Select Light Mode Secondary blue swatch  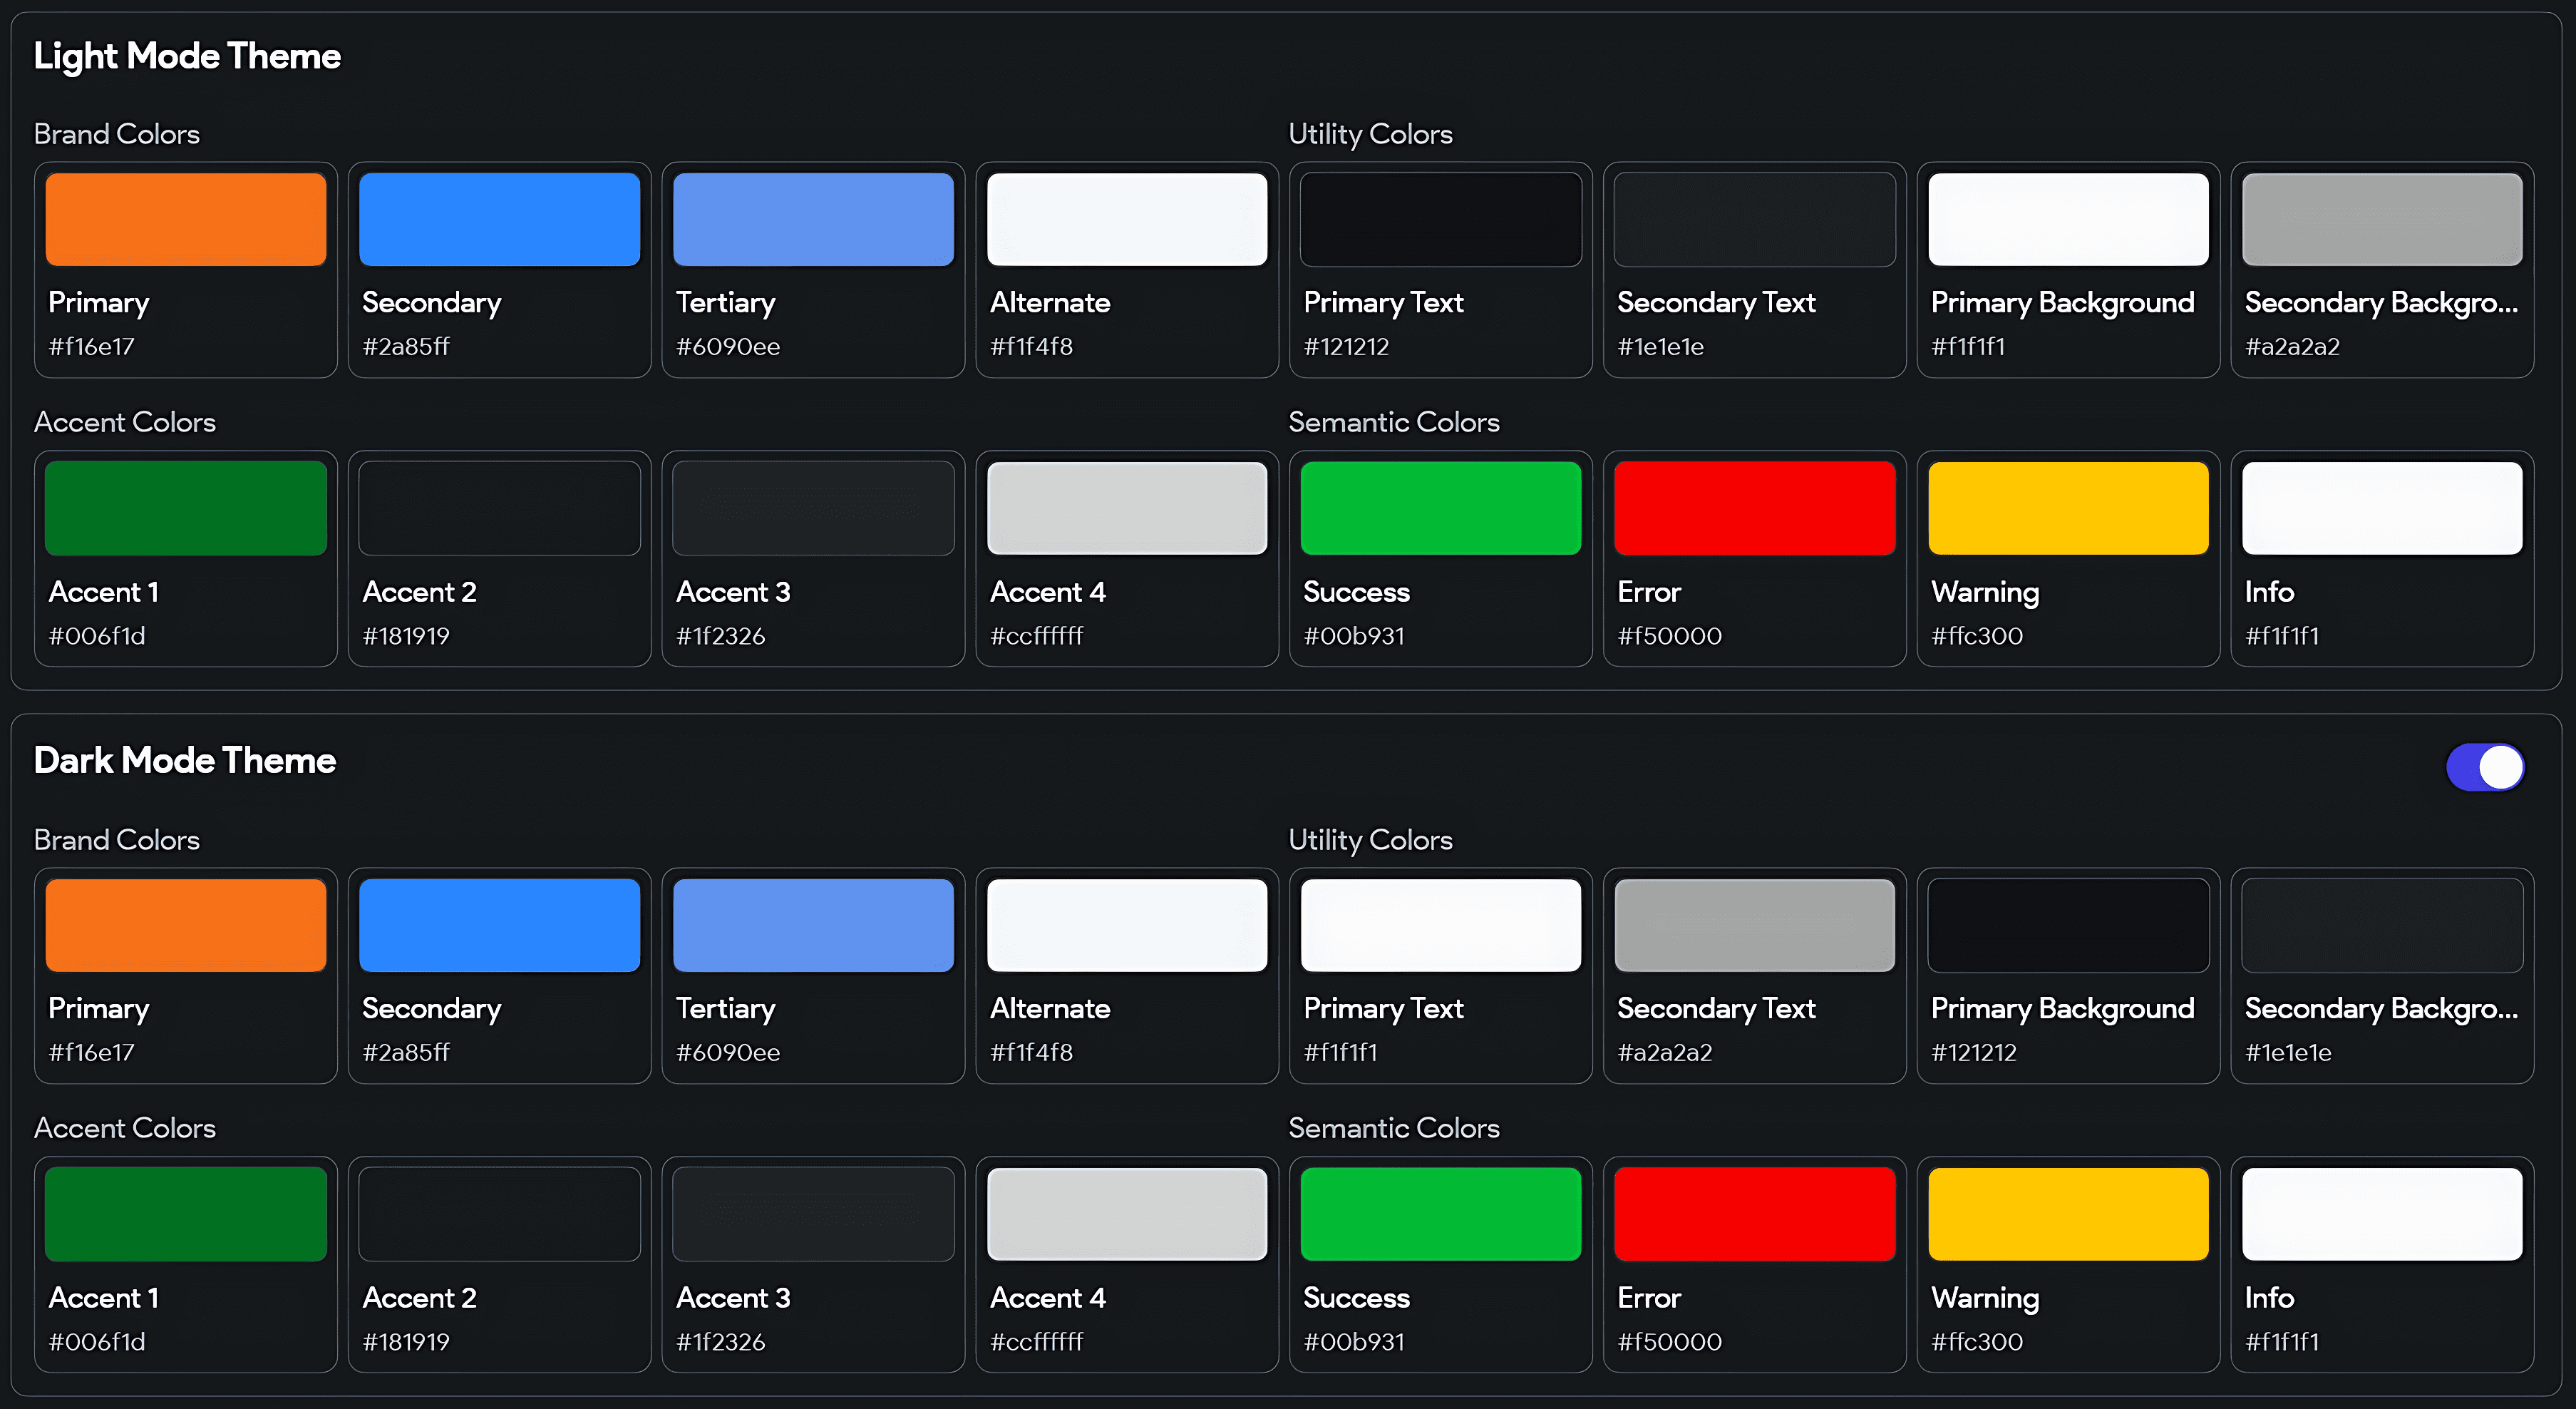[x=499, y=219]
